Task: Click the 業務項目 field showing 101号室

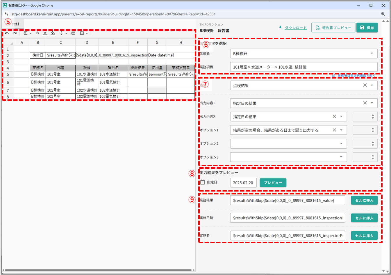Action: (x=304, y=67)
